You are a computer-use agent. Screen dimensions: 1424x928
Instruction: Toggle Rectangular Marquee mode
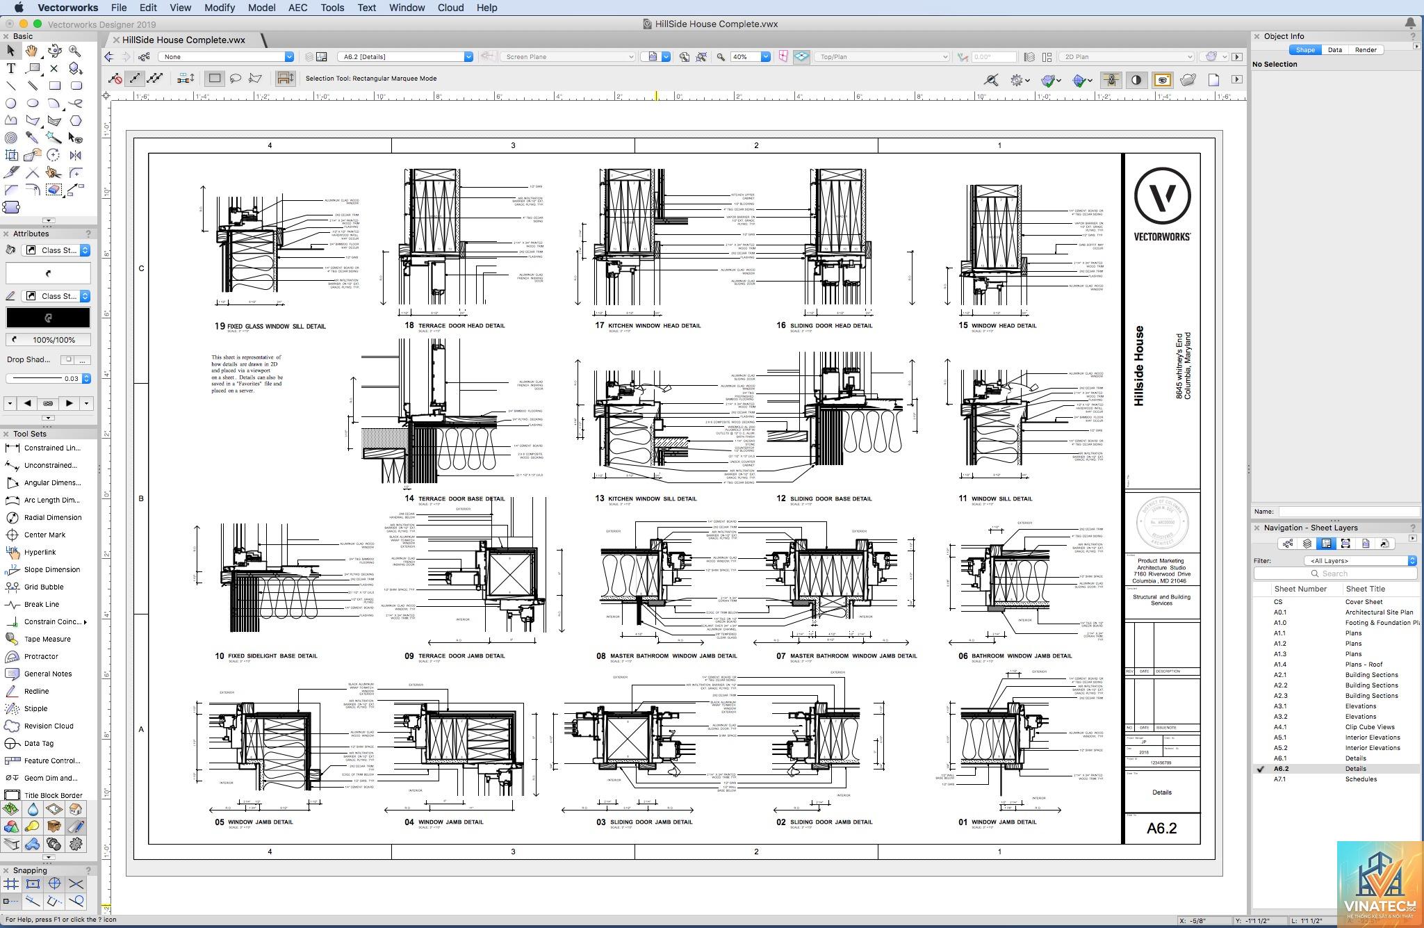(215, 79)
